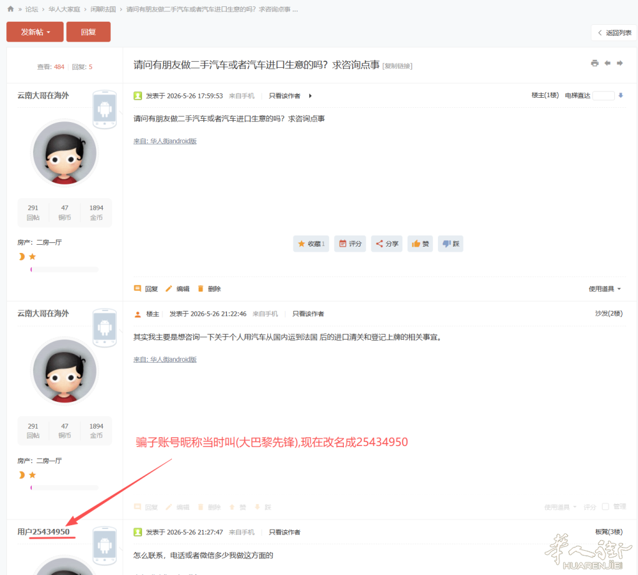Viewport: 638px width, 575px height.
Task: Click 编辑 under the first post
Action: [x=178, y=288]
